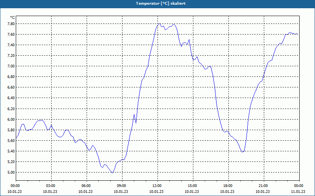
Task: Click the '5,80' y-axis value
Action: tap(11, 130)
